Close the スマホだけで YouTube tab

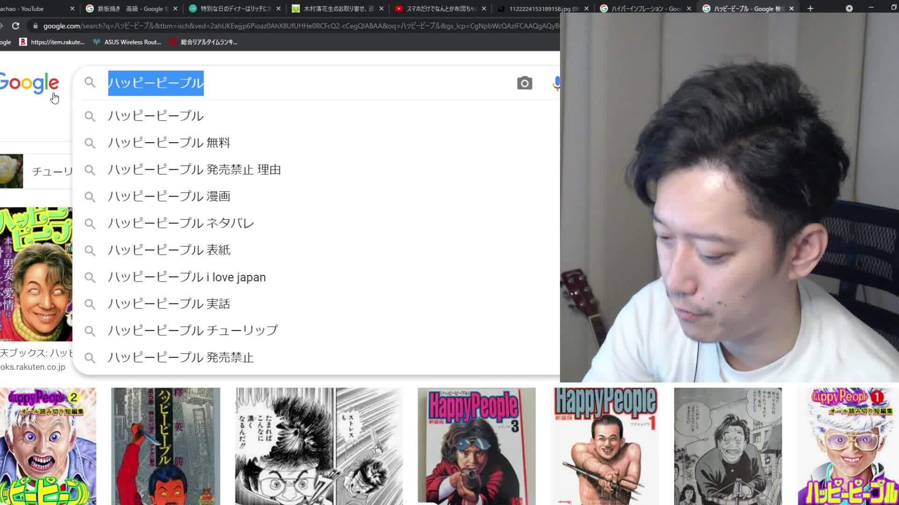click(x=484, y=8)
